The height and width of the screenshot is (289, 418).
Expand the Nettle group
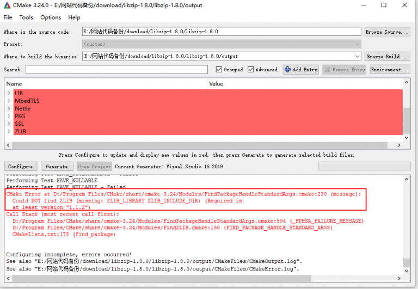[x=9, y=108]
